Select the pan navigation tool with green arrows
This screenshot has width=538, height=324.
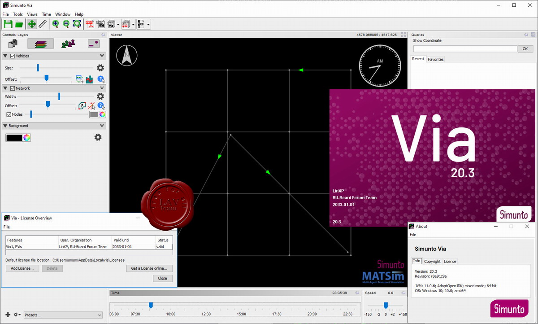[31, 24]
